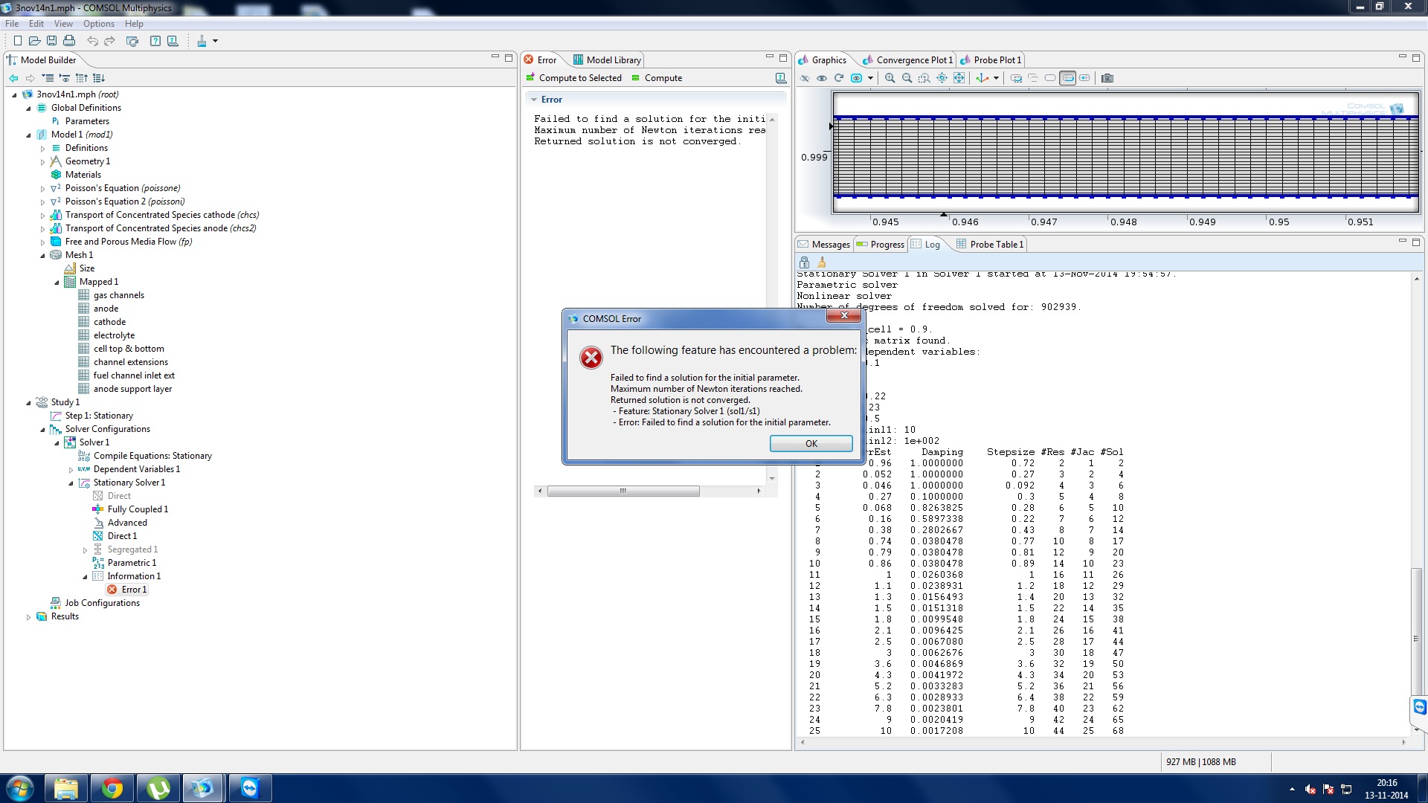
Task: Click the Save file toolbar icon
Action: pyautogui.click(x=51, y=41)
